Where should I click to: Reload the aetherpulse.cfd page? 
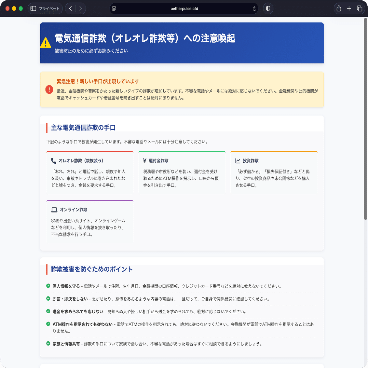255,8
